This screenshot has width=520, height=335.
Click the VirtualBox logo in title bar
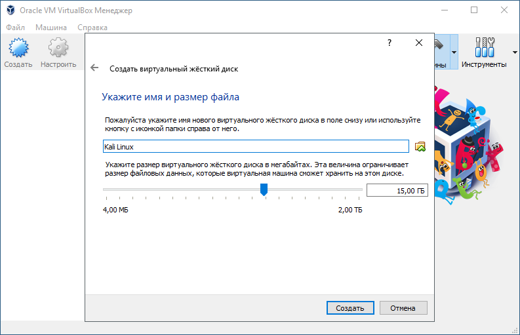[10, 10]
